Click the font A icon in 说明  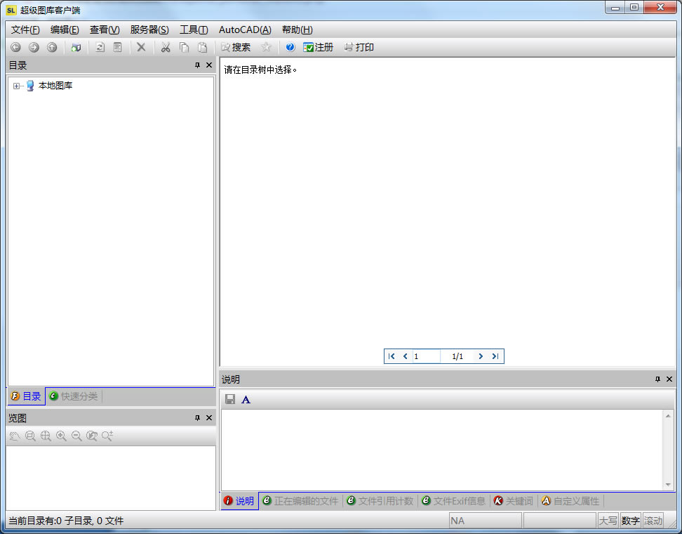pyautogui.click(x=246, y=399)
